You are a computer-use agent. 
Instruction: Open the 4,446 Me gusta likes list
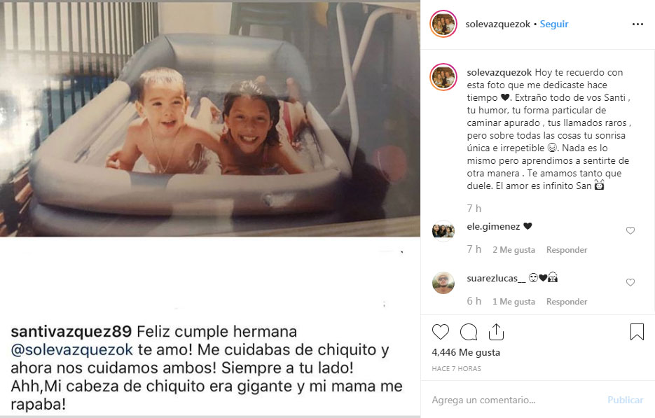coord(466,352)
